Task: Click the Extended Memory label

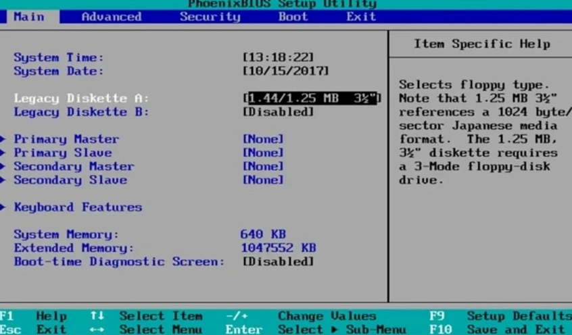Action: pyautogui.click(x=74, y=249)
